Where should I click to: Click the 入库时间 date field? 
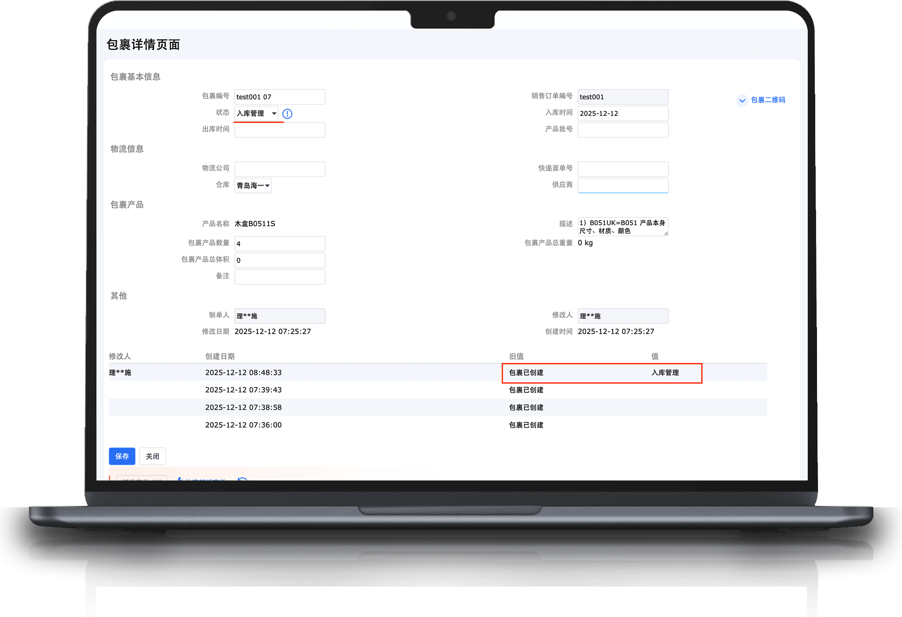click(623, 113)
